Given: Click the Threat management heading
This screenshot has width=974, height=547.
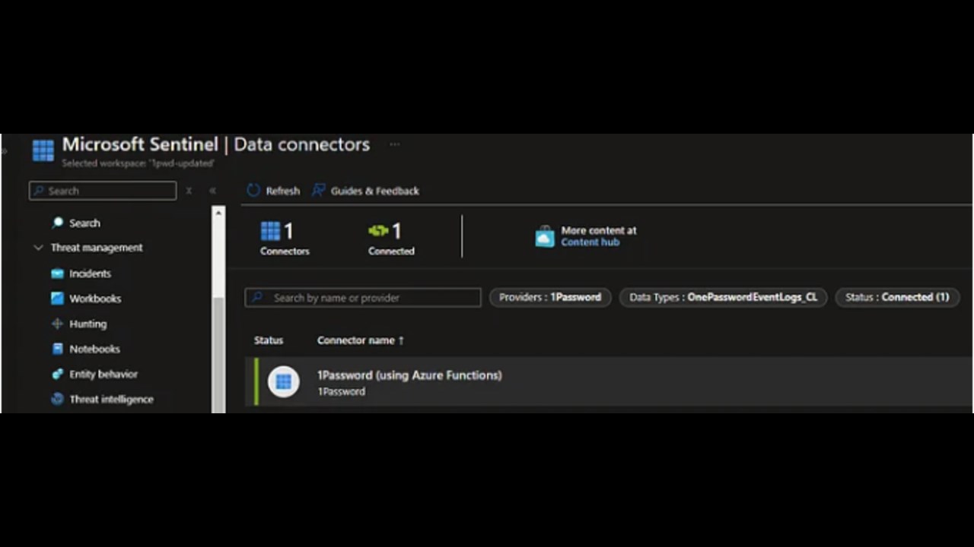Looking at the screenshot, I should 97,248.
